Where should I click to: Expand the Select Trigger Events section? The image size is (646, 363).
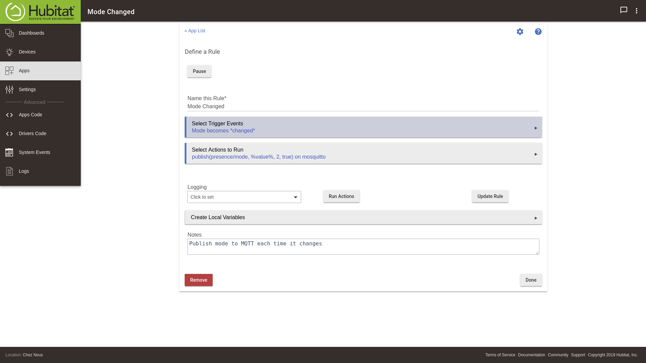click(x=363, y=127)
